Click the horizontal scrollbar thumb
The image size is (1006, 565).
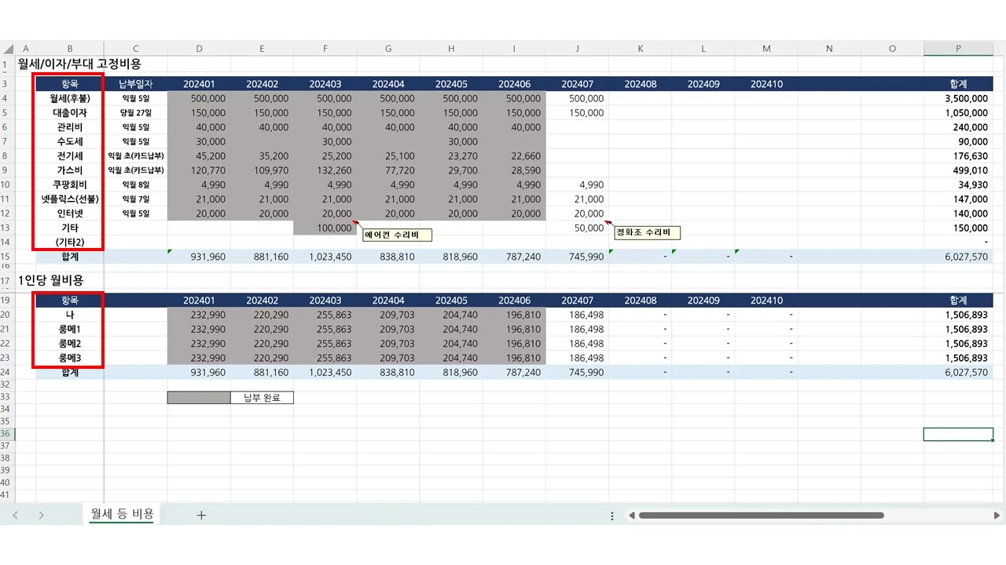point(761,516)
